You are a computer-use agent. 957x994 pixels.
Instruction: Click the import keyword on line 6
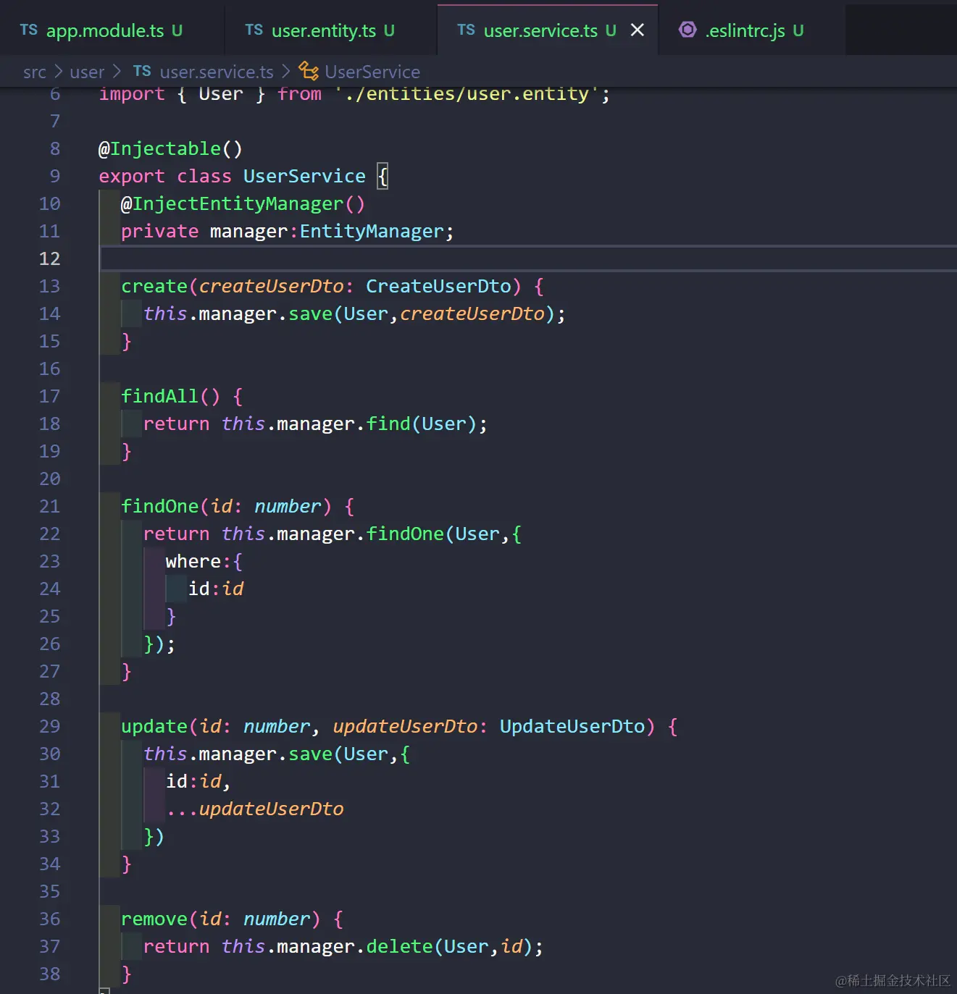pyautogui.click(x=132, y=93)
